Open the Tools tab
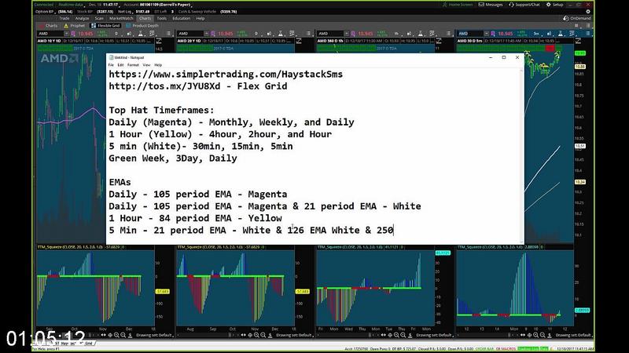The width and height of the screenshot is (629, 353). pos(162,18)
